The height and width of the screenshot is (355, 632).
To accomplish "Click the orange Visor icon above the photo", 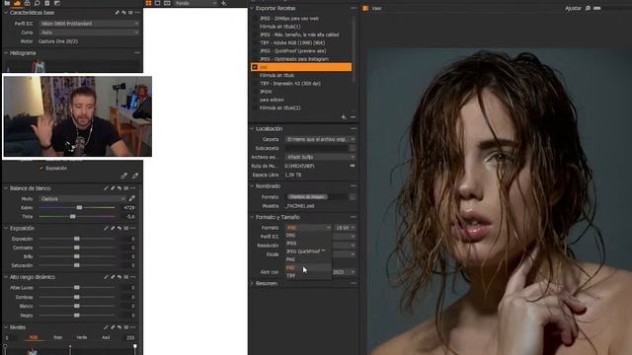I will click(x=365, y=8).
